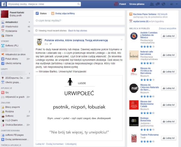181x147 pixels.
Task: Like Andele Comidas y Bebidas de México
Action: click(x=169, y=36)
